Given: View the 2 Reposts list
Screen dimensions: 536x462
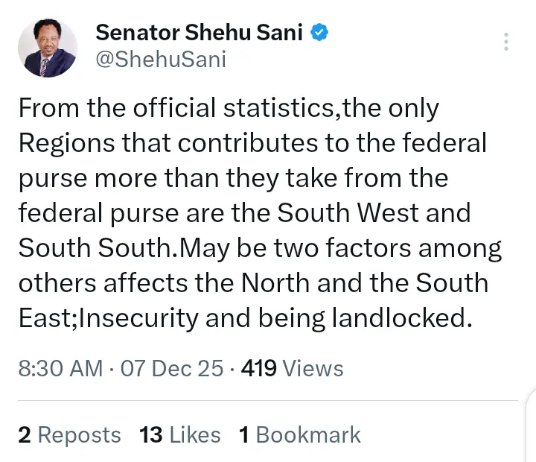Looking at the screenshot, I should pos(69,435).
